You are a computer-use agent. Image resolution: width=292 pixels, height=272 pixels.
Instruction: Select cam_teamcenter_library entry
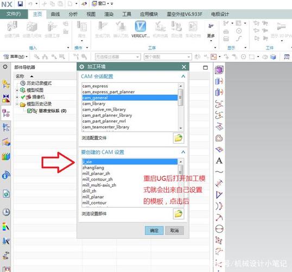[130, 127]
